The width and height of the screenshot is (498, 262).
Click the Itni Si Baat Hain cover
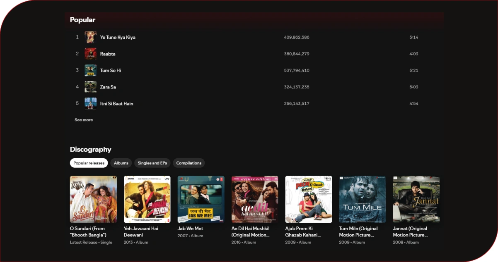[x=90, y=103]
